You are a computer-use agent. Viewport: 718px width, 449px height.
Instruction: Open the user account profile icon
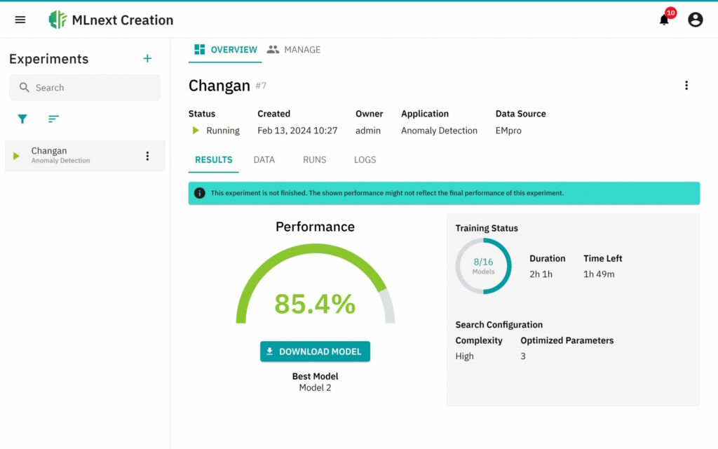point(695,20)
